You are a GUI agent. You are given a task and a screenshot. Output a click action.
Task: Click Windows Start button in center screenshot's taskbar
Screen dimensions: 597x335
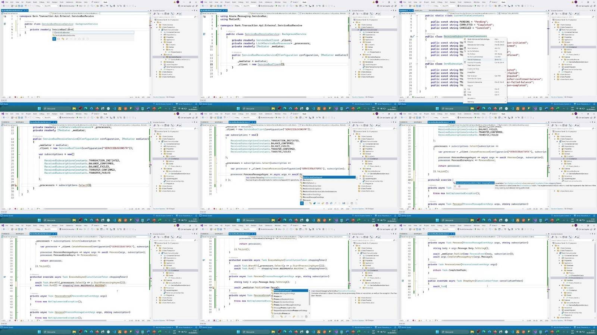point(238,220)
